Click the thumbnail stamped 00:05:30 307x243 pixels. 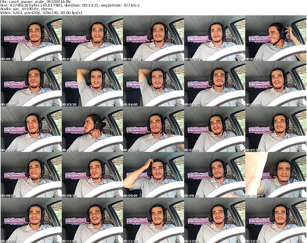pos(31,129)
